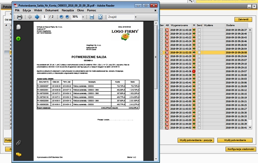Tick the Send checkbox in row 11:43:20
This screenshot has height=163, width=258.
[x=199, y=34]
